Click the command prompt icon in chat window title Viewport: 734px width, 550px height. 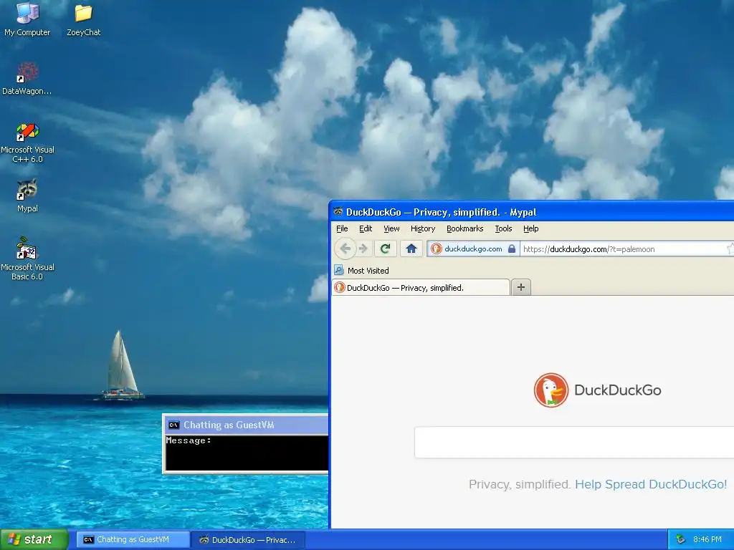[173, 425]
